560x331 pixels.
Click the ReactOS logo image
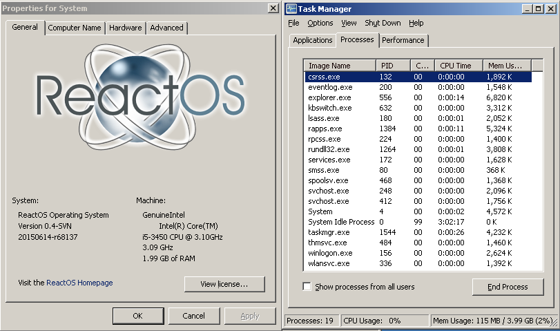pyautogui.click(x=141, y=97)
